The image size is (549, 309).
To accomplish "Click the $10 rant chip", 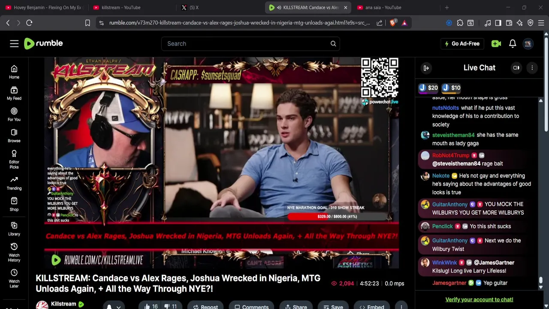I will (451, 88).
